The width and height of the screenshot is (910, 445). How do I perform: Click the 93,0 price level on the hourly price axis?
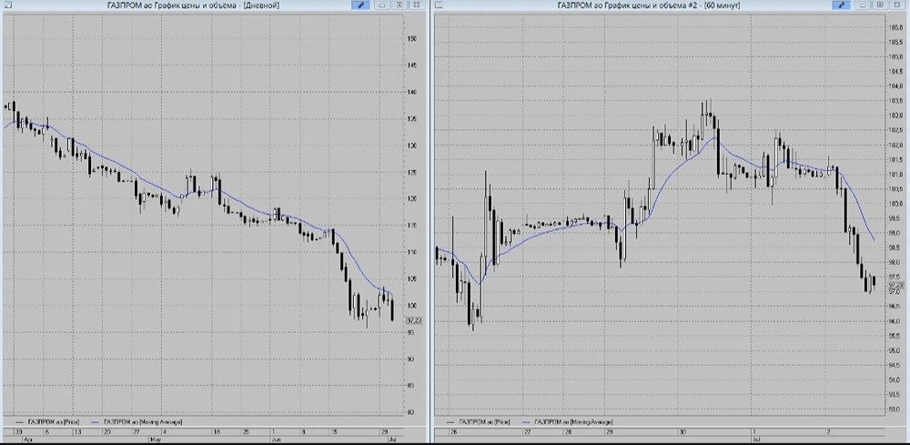click(x=894, y=409)
